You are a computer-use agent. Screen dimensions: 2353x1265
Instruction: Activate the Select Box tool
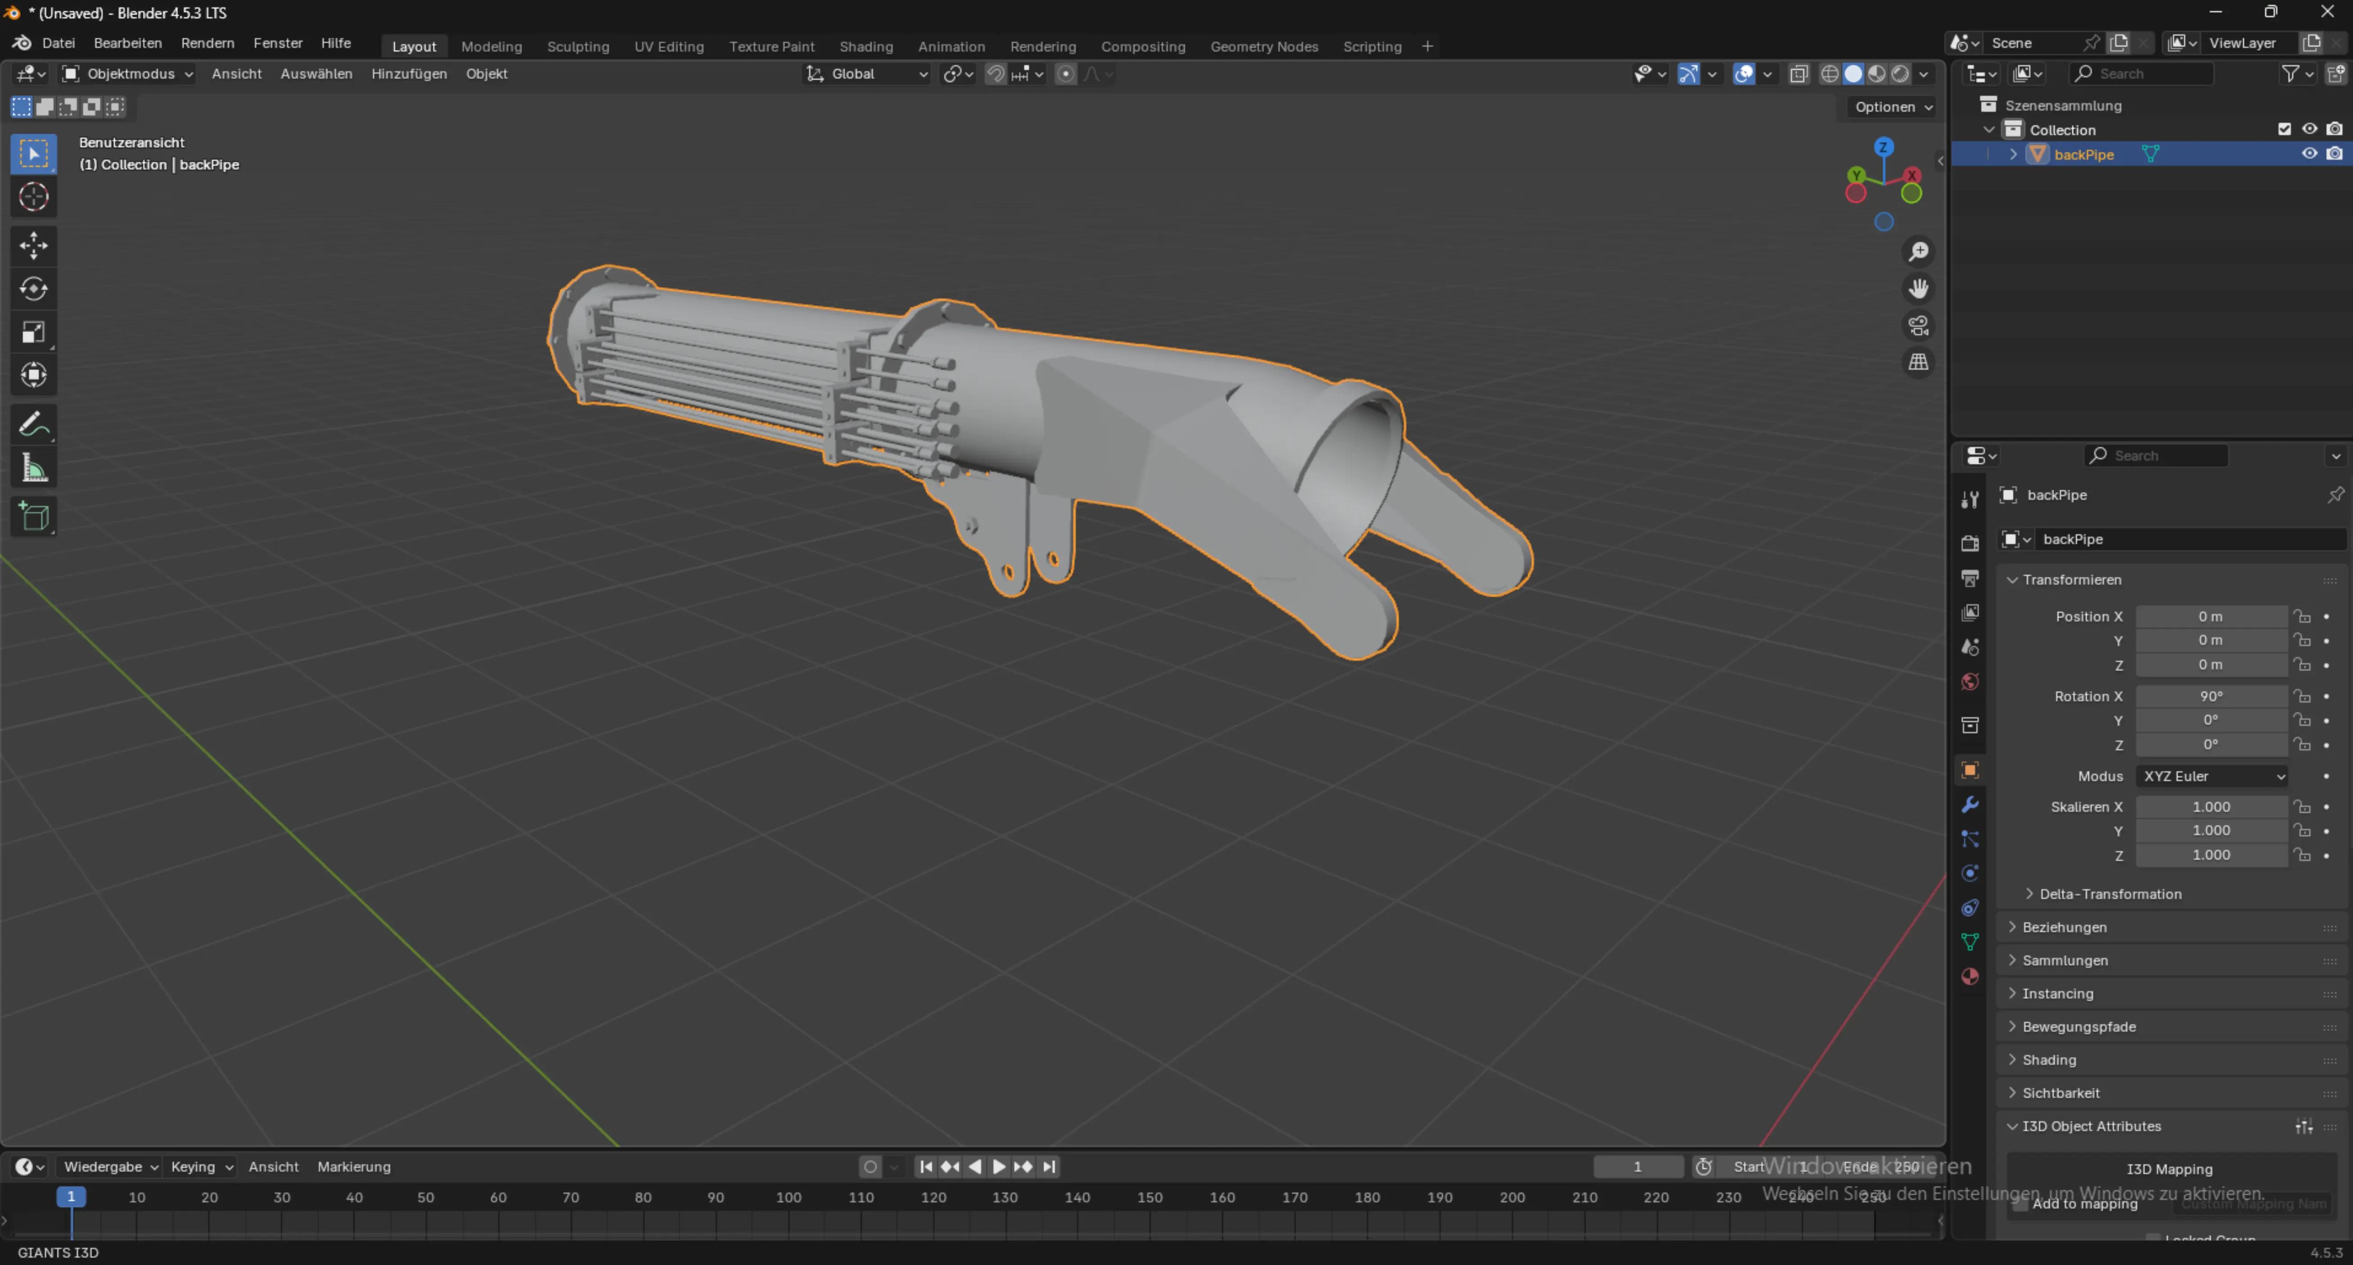pos(34,154)
